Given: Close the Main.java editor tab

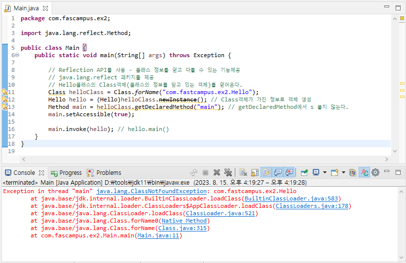Looking at the screenshot, I should [45, 8].
